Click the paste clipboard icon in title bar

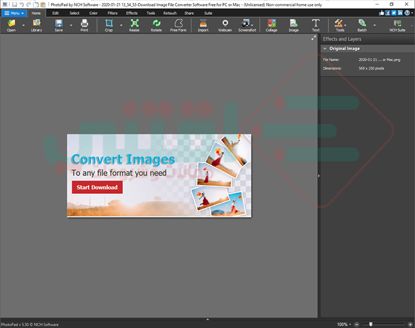tap(43, 5)
